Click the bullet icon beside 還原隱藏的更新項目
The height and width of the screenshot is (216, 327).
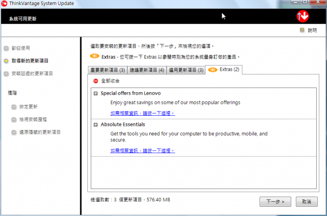point(14,133)
